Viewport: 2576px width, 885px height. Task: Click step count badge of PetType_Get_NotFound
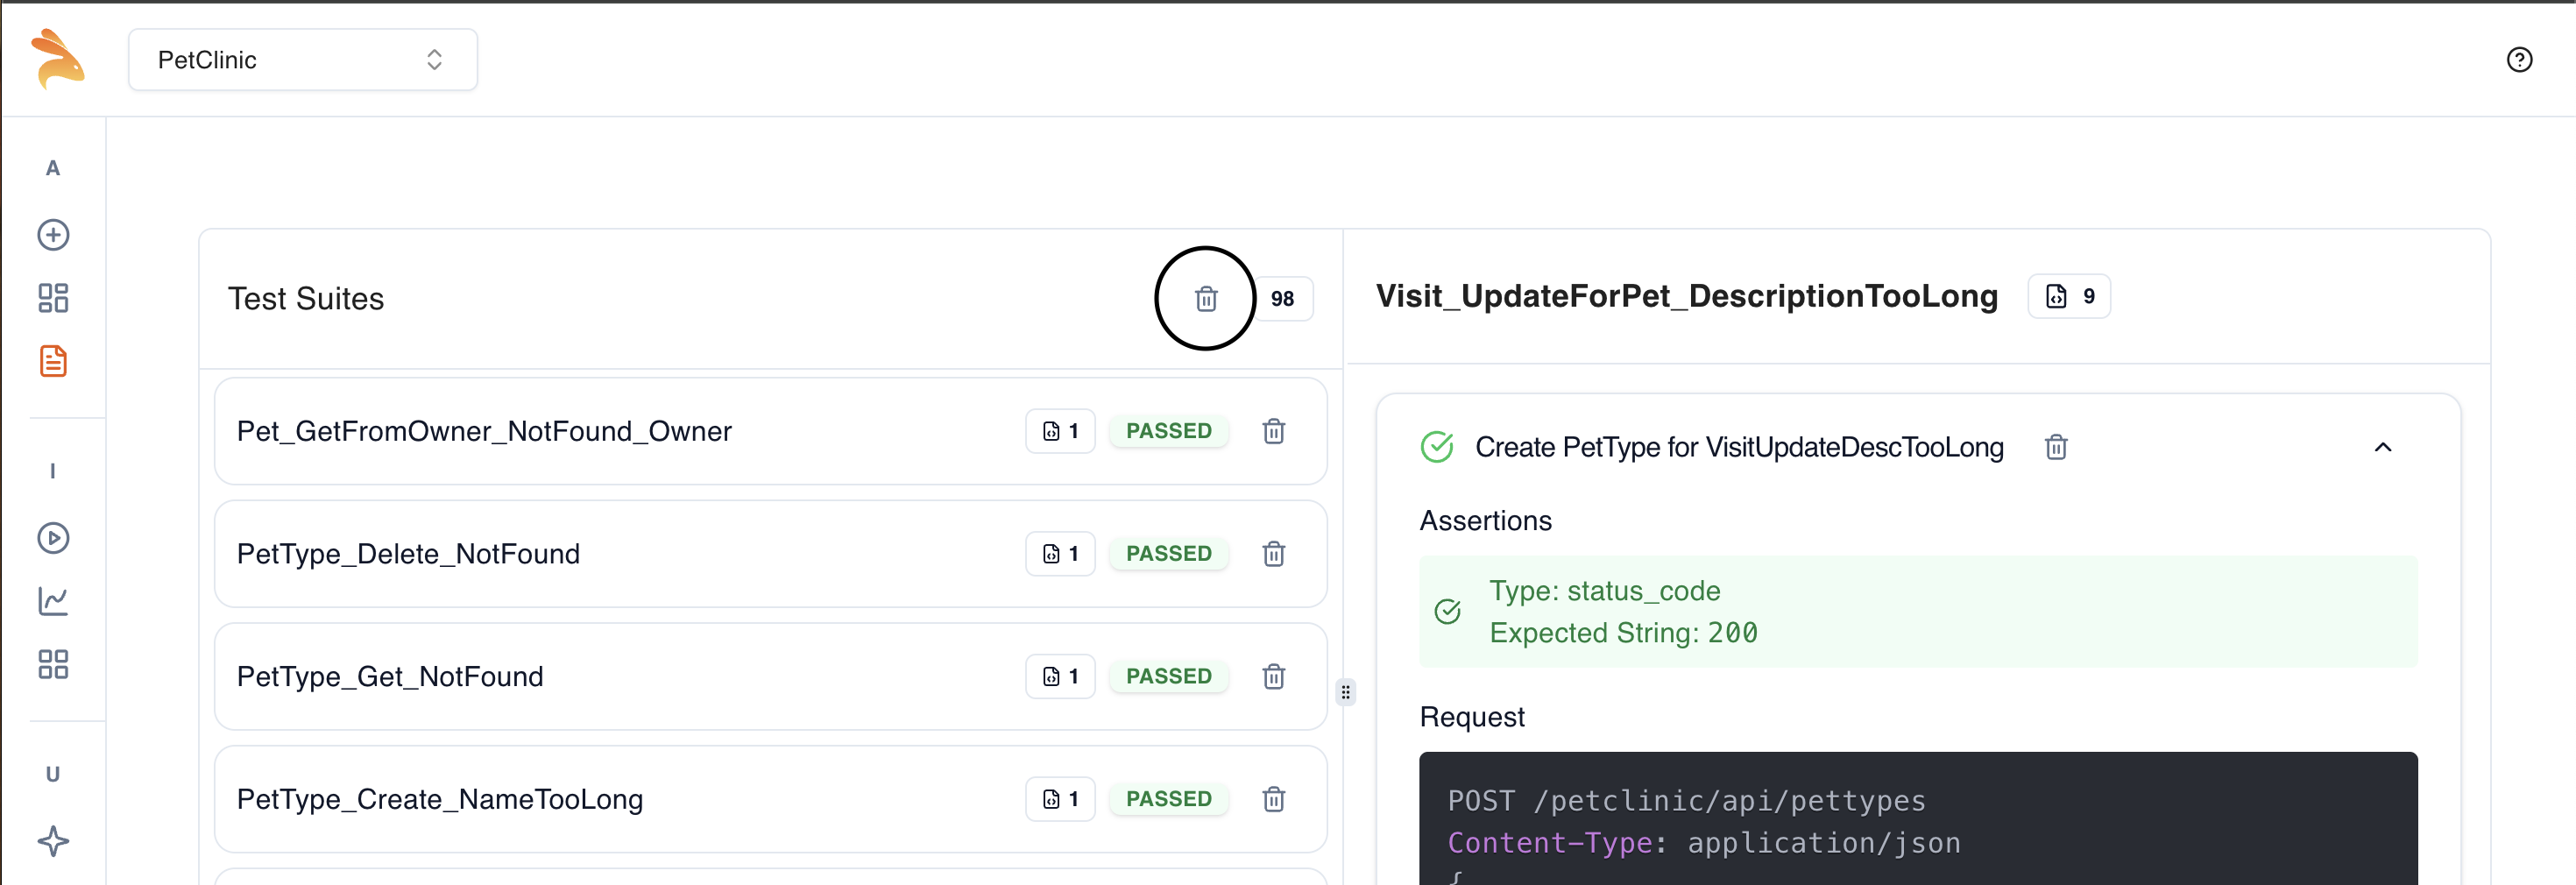coord(1060,677)
